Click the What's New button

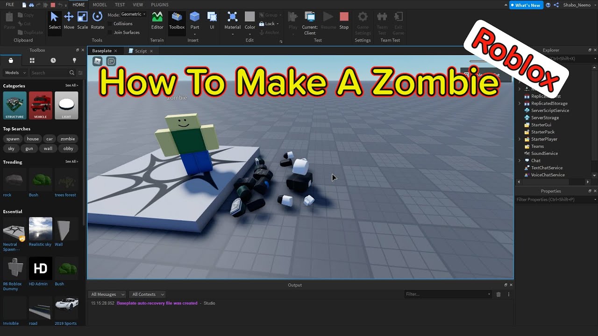526,5
